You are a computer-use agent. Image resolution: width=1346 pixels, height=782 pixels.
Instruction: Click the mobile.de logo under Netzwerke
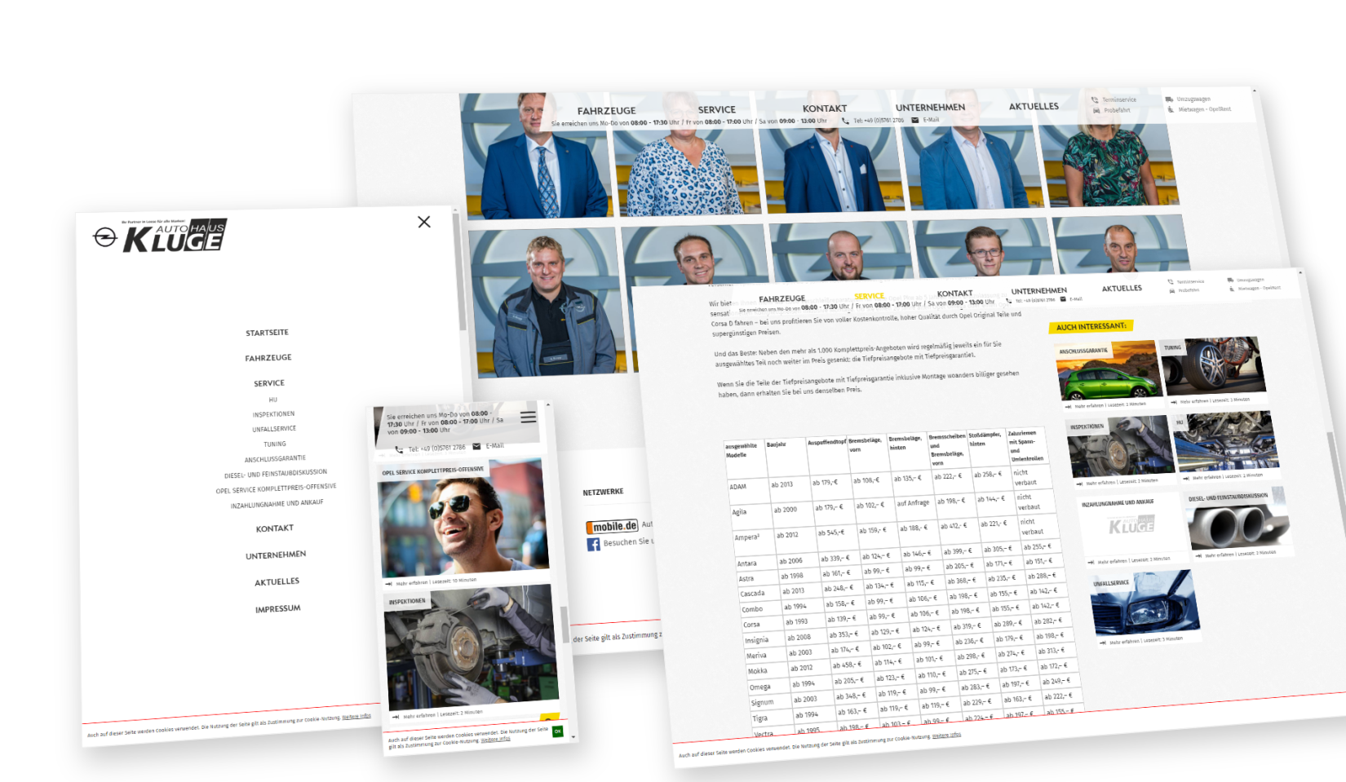tap(612, 527)
